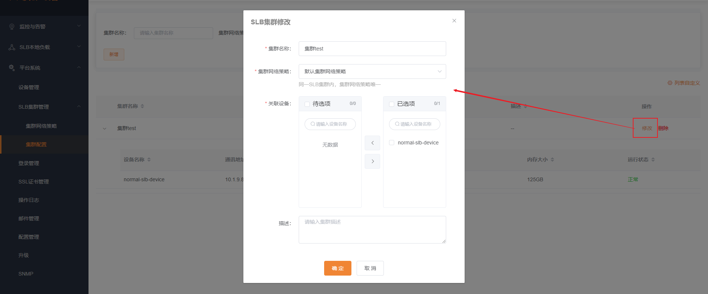Collapse the 集群test row expander
Screen dimensions: 708x294
104,129
